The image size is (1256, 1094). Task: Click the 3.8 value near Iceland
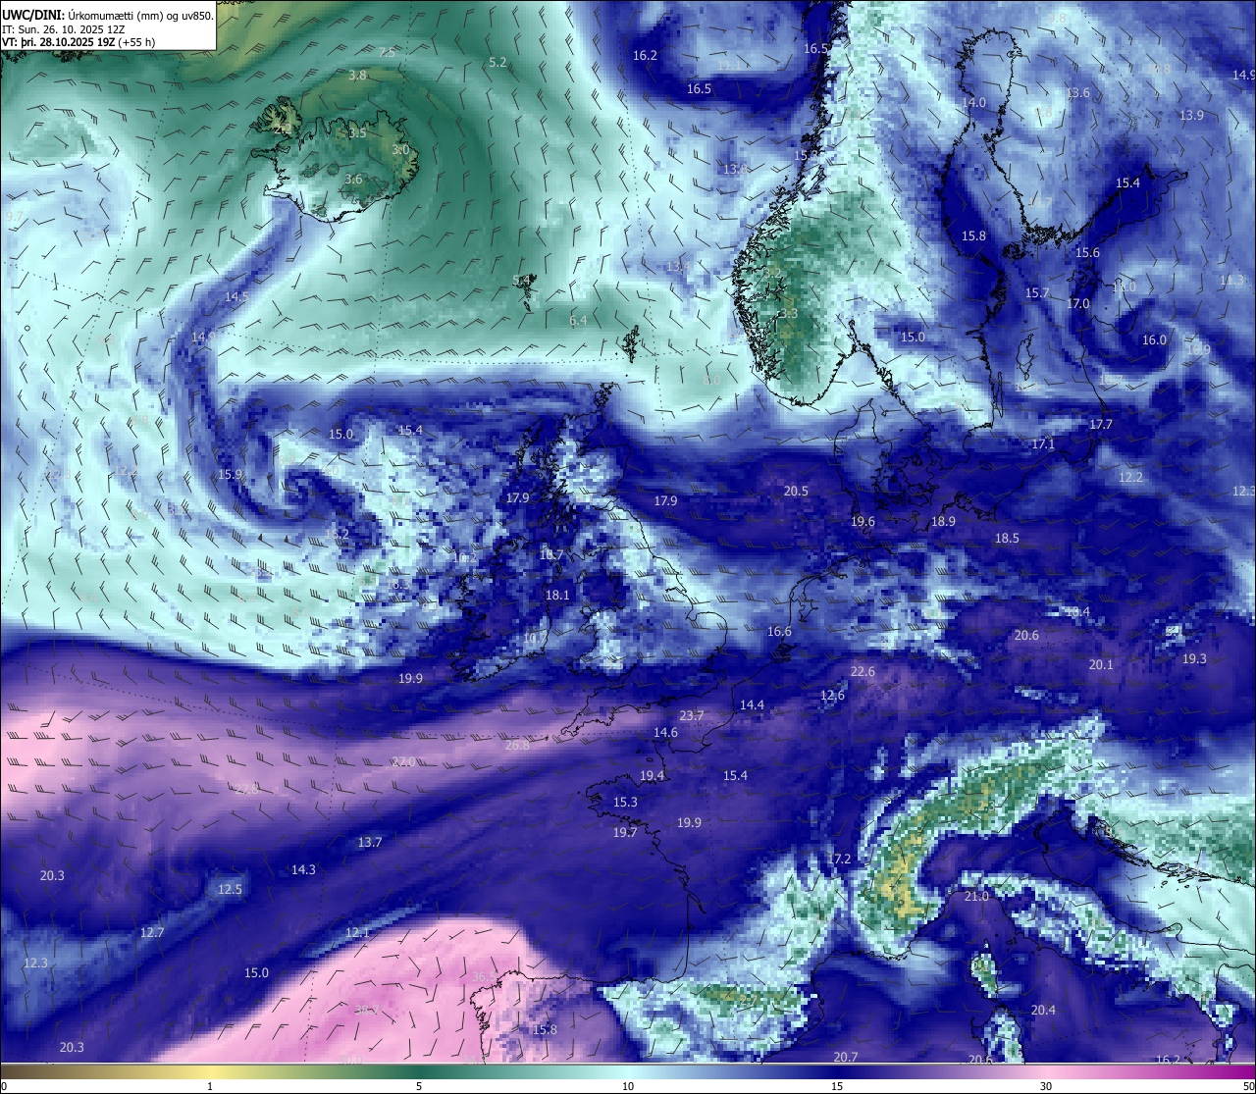pyautogui.click(x=357, y=75)
